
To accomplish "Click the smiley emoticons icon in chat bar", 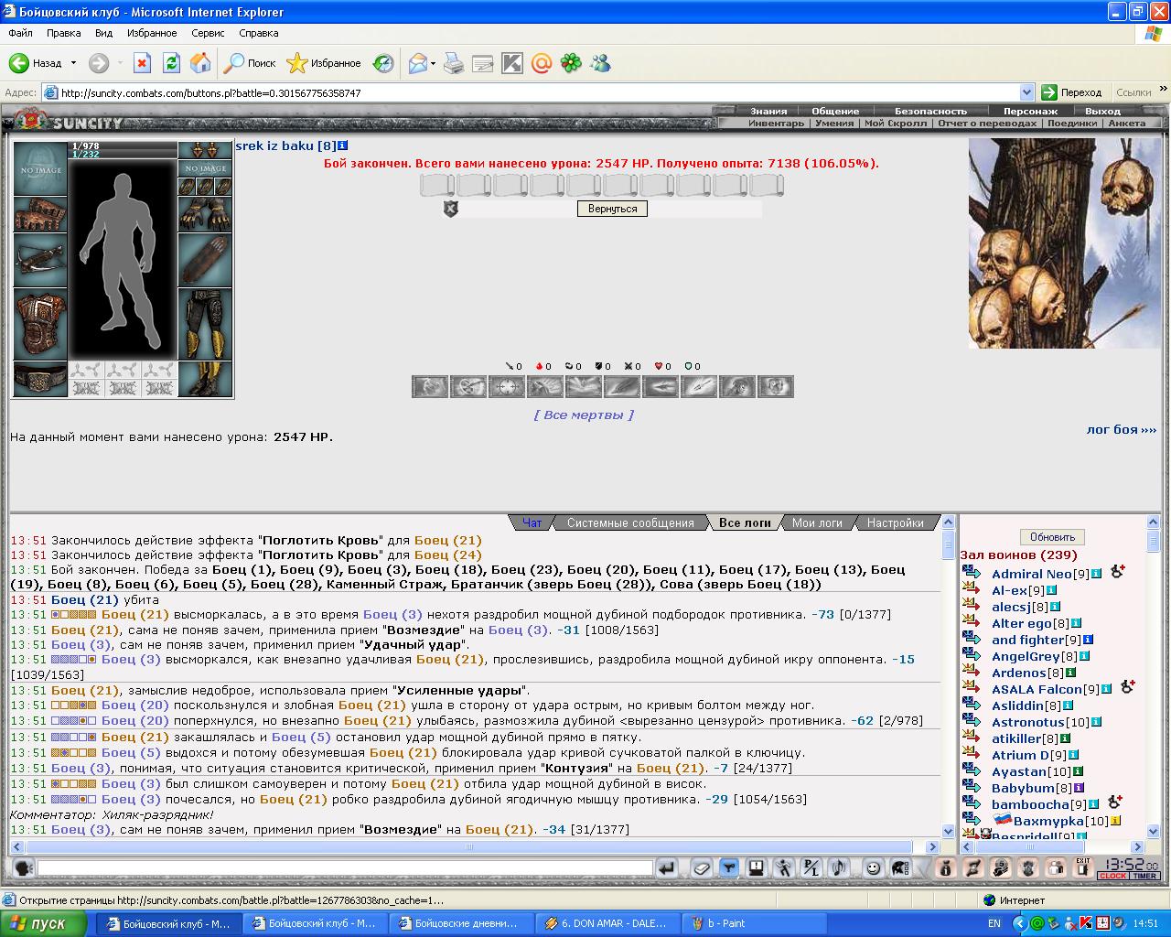I will tap(873, 867).
